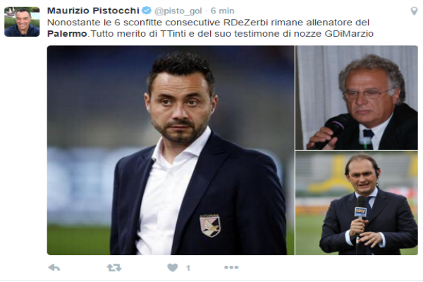This screenshot has width=423, height=282.
Task: Open photo of Sky reporter with microphone
Action: (357, 203)
